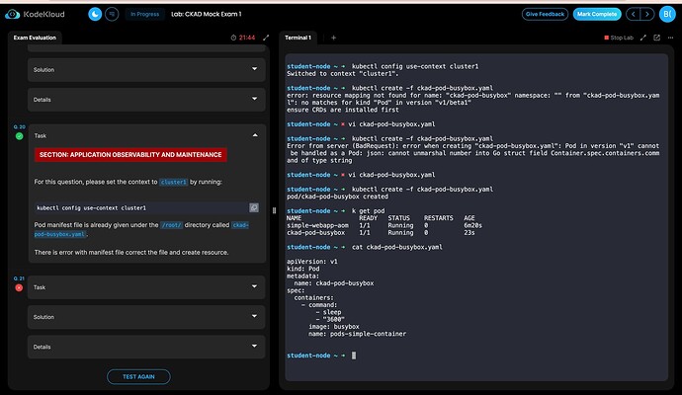Expand Solution section above Q.20
The width and height of the screenshot is (682, 395).
tap(146, 69)
